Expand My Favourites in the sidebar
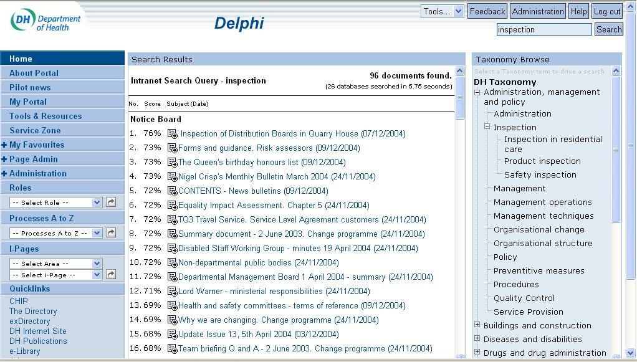Screen dimensions: 637x362 click(x=4, y=145)
